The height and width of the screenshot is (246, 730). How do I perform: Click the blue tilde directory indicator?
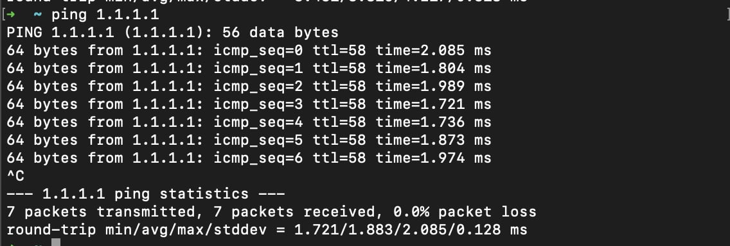click(x=37, y=15)
